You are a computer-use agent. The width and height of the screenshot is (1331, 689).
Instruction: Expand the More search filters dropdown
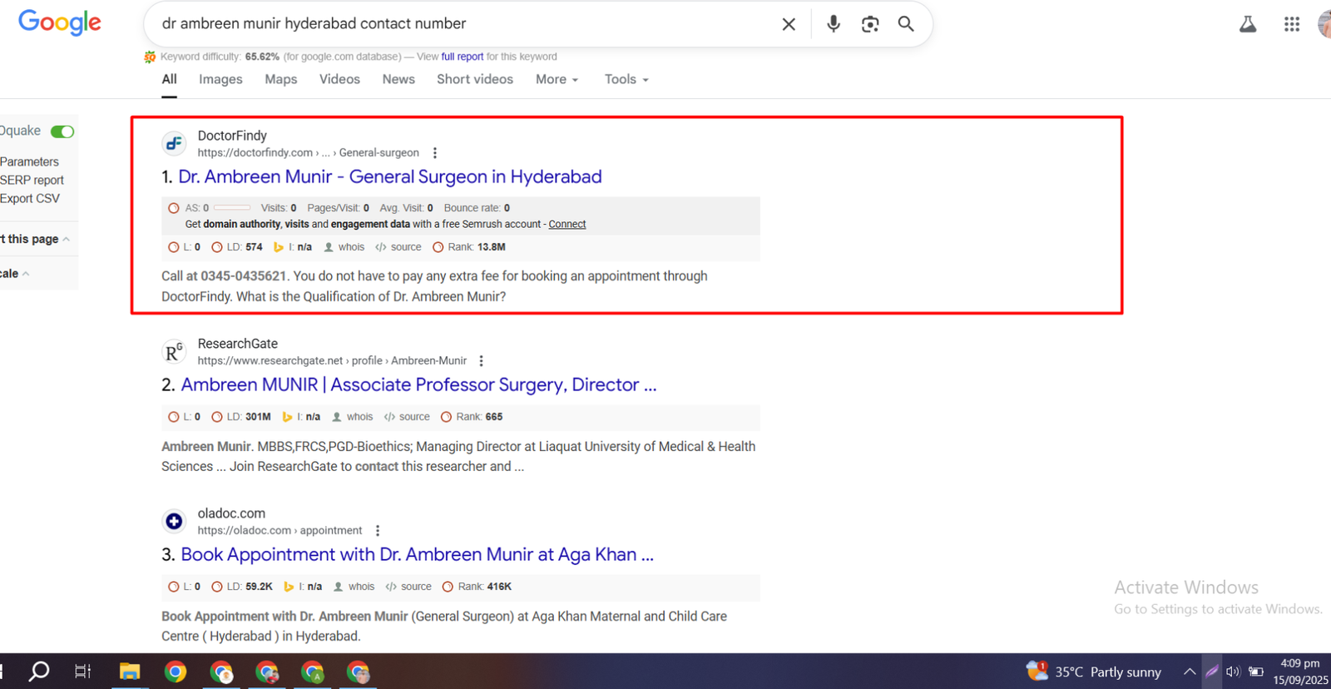pyautogui.click(x=557, y=79)
